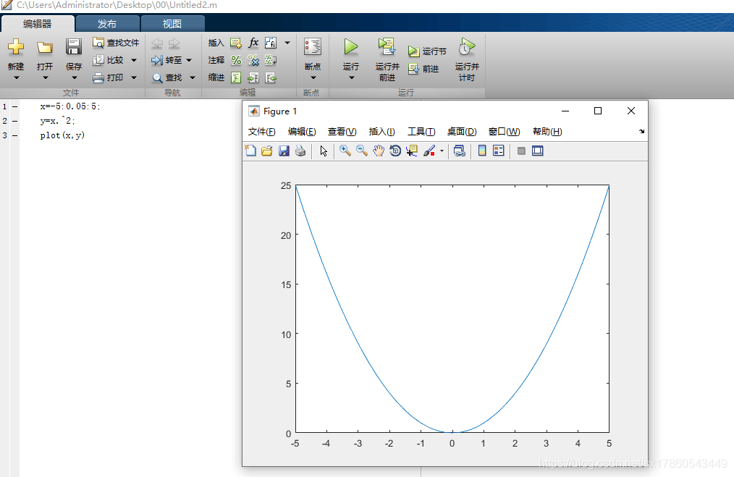Image resolution: width=734 pixels, height=477 pixels.
Task: Open the Go To (转至) dropdown arrow
Action: pyautogui.click(x=189, y=60)
